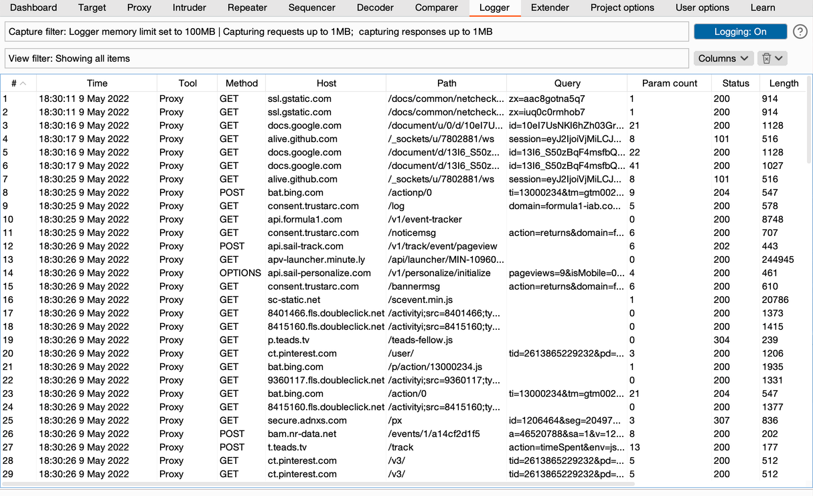Switch to the Sequencer tab

click(x=312, y=8)
